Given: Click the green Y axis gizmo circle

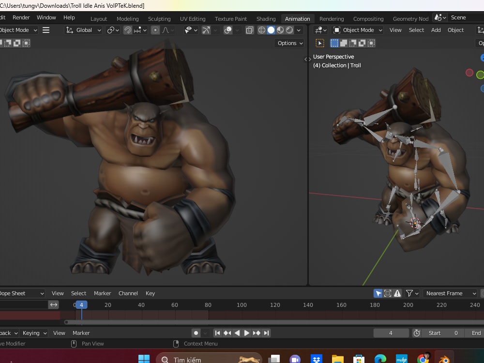Looking at the screenshot, I should [x=480, y=75].
